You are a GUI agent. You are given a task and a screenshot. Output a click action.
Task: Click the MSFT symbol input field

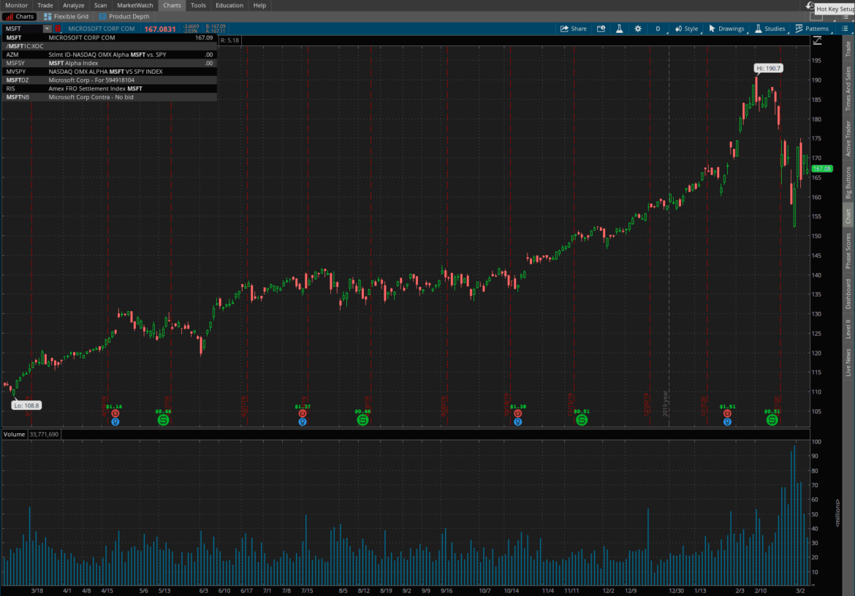(x=22, y=28)
